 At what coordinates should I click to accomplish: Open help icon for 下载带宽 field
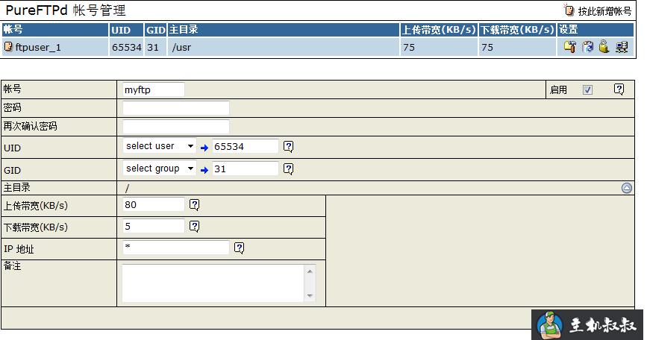point(194,226)
